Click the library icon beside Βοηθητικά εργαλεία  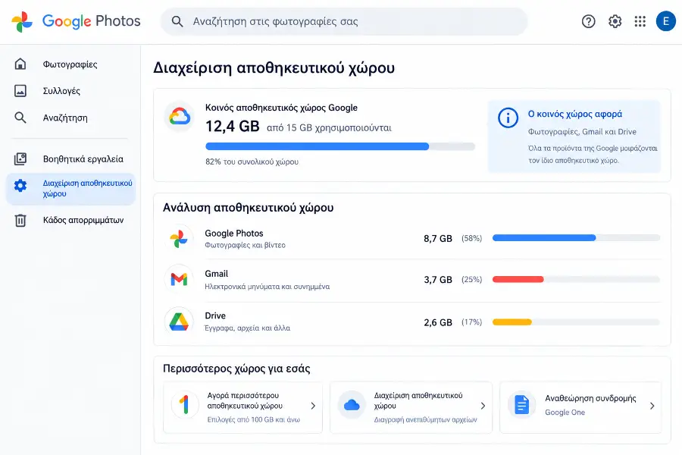point(20,159)
